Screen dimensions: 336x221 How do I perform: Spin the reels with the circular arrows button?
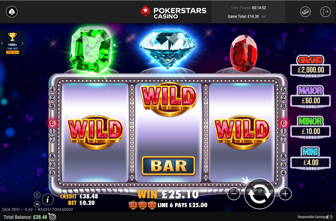(x=259, y=193)
